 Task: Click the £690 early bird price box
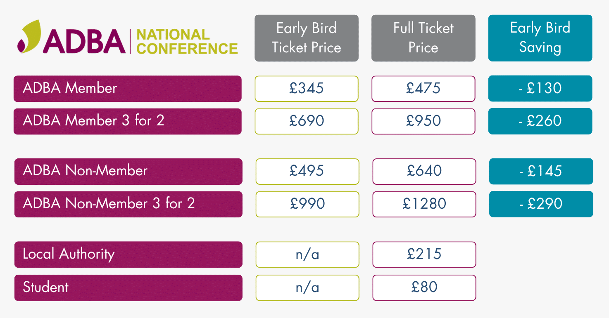(x=307, y=121)
